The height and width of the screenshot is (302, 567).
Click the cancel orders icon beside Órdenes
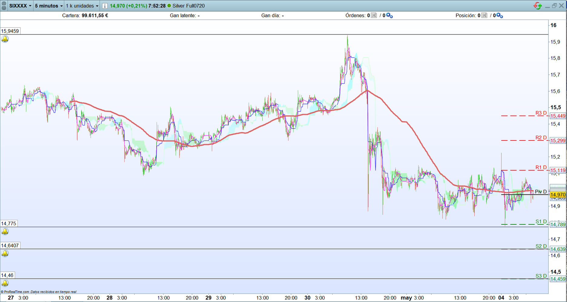[x=374, y=15]
